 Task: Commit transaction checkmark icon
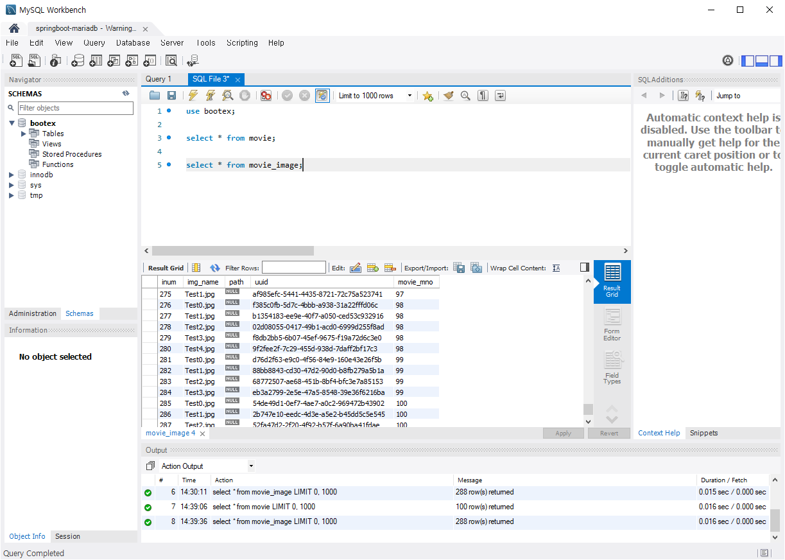(x=287, y=95)
